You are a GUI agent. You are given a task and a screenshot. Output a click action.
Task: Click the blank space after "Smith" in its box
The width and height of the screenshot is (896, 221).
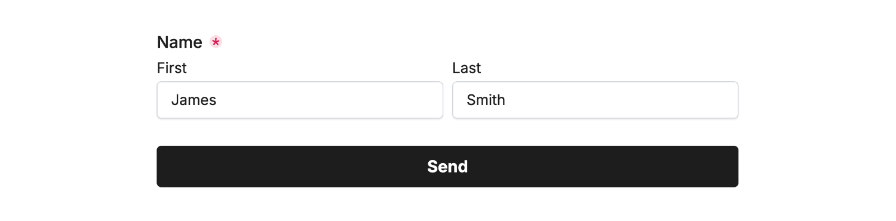click(621, 100)
